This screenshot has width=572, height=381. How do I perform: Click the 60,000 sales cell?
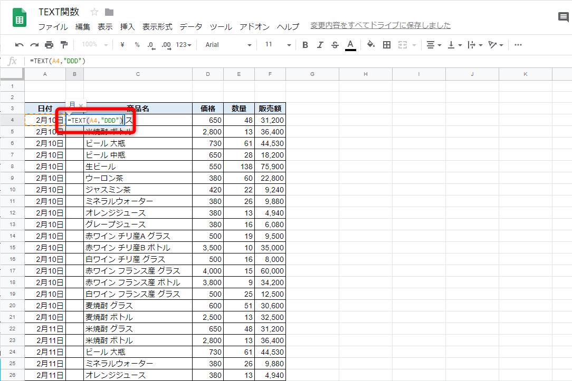tap(270, 271)
